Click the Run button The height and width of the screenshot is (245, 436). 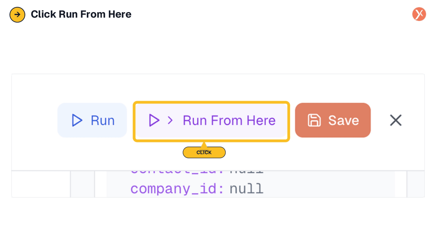pyautogui.click(x=92, y=120)
